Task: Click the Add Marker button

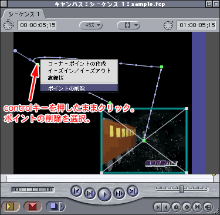Action: pyautogui.click(x=177, y=207)
